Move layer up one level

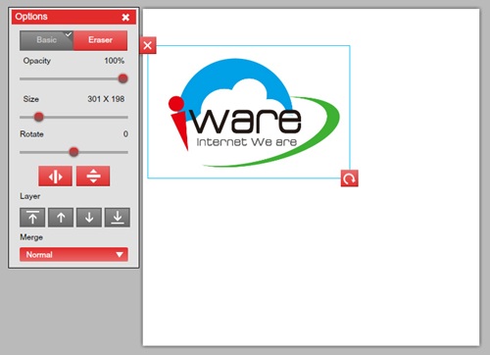61,218
